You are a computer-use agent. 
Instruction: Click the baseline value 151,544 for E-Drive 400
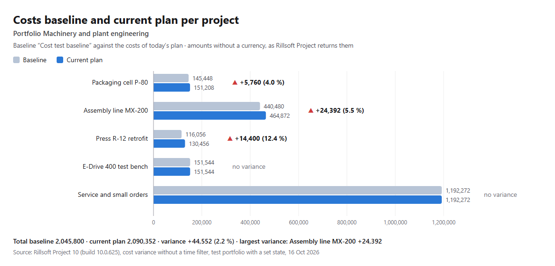(x=204, y=162)
